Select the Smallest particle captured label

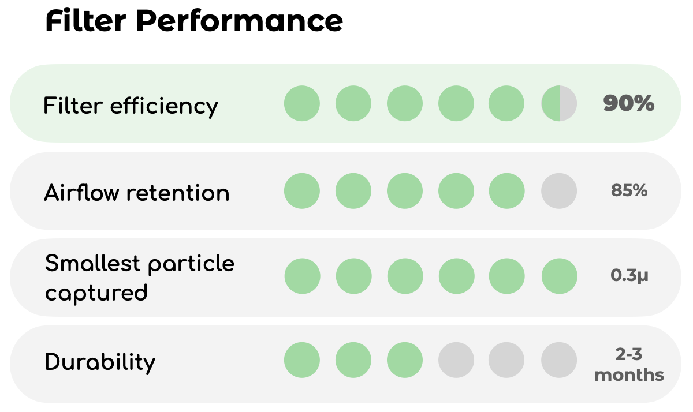pyautogui.click(x=140, y=278)
